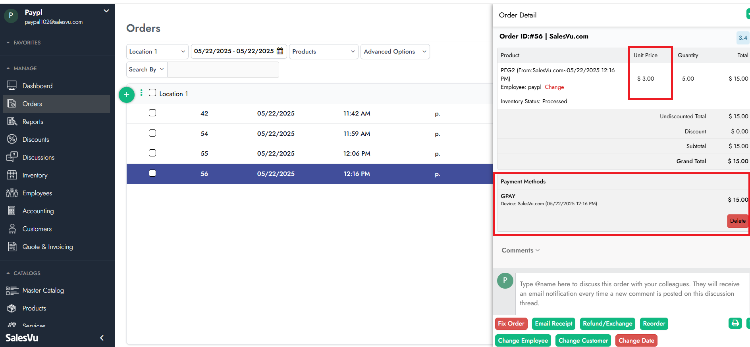The height and width of the screenshot is (347, 750).
Task: Click the Orders sidebar icon
Action: [x=12, y=104]
